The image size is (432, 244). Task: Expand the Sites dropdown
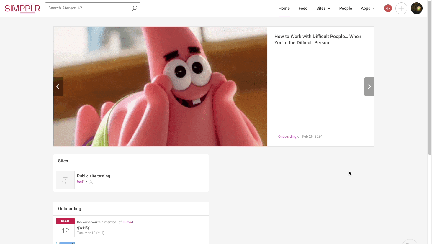(x=323, y=8)
